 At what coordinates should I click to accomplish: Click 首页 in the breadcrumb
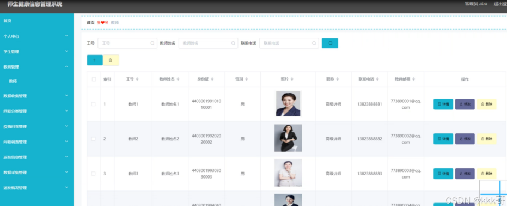[x=90, y=23]
